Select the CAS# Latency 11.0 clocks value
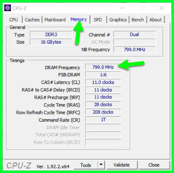This screenshot has width=174, height=173. (x=103, y=82)
